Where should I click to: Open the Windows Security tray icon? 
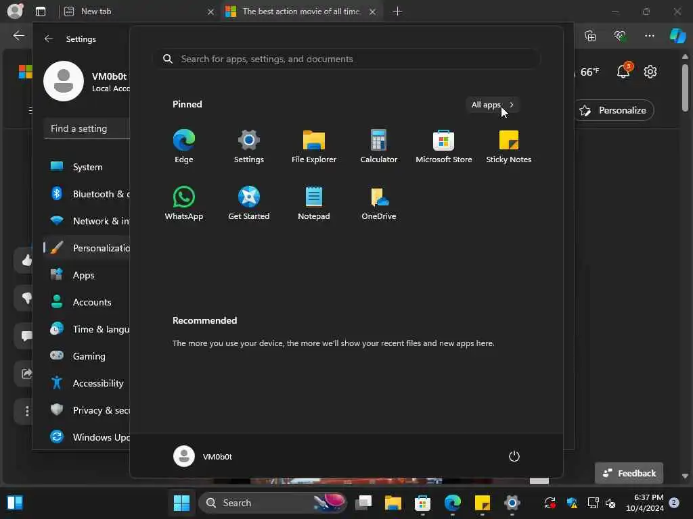tap(572, 503)
